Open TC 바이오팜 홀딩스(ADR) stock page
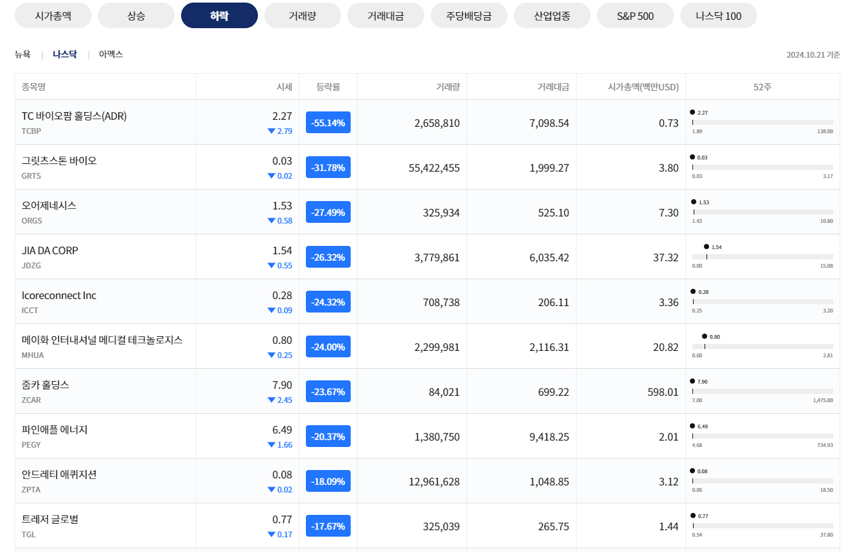 (74, 116)
